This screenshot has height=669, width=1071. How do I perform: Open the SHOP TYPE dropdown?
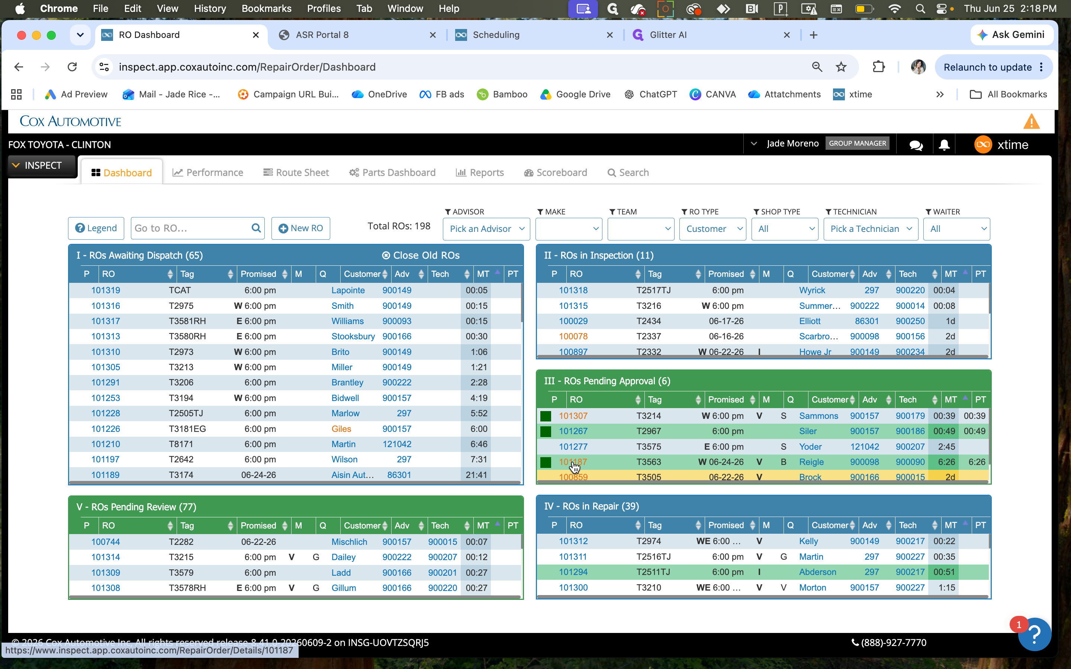pyautogui.click(x=785, y=229)
